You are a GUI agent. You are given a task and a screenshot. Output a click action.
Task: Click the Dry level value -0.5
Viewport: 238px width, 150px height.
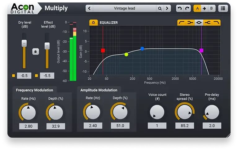pyautogui.click(x=24, y=76)
